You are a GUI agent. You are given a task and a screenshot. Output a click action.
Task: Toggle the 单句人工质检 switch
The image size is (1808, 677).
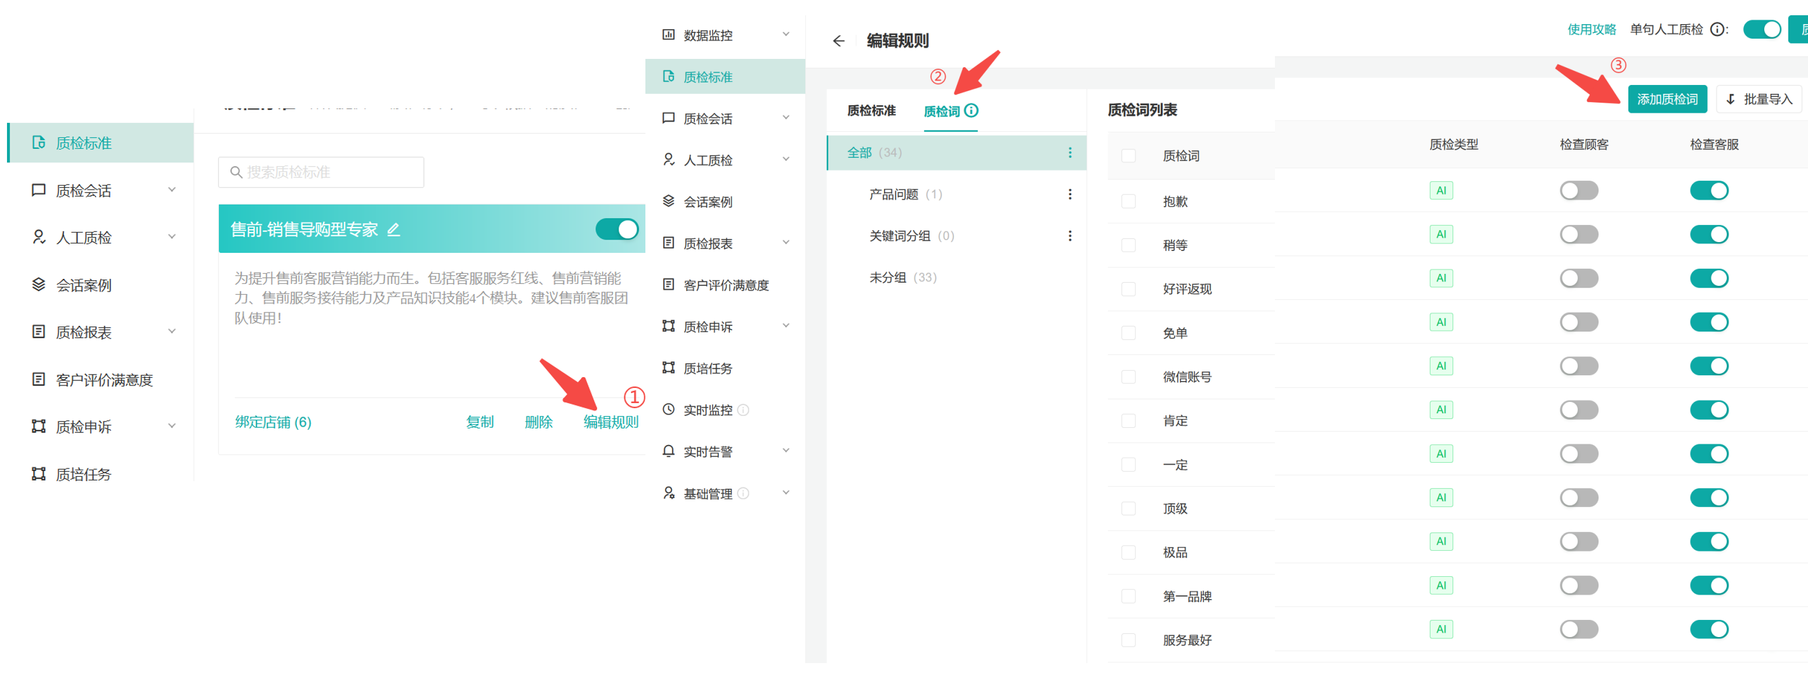(1762, 29)
